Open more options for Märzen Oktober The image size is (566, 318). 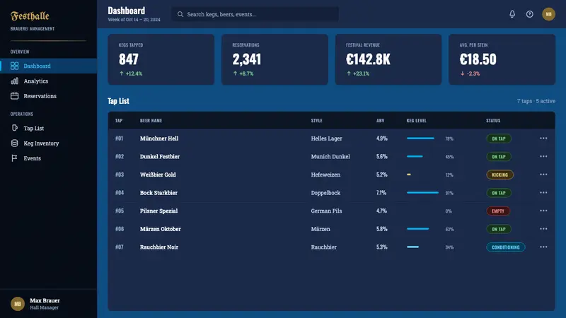pyautogui.click(x=543, y=229)
